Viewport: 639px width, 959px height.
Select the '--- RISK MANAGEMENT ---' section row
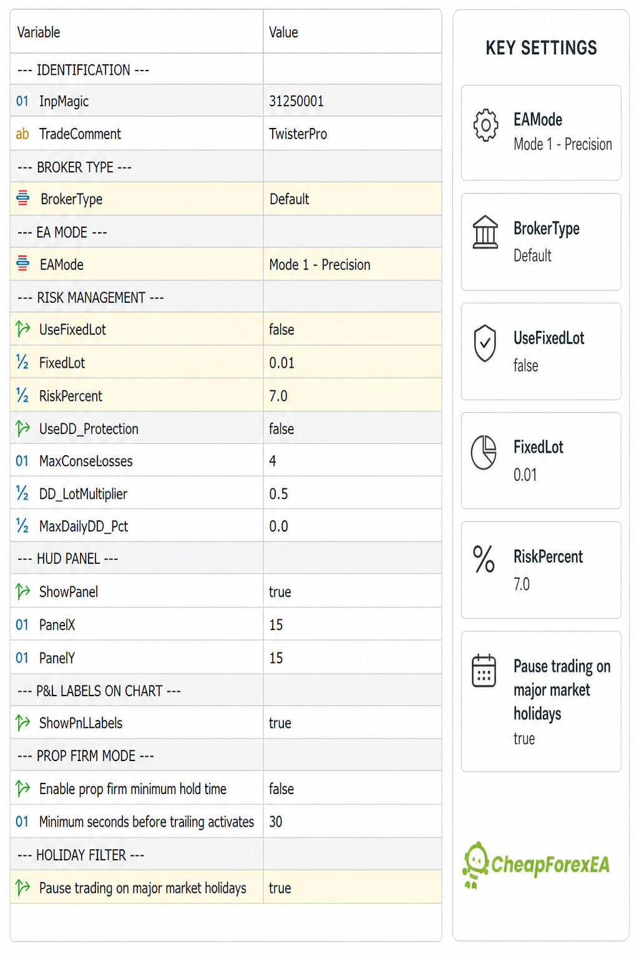click(x=226, y=297)
